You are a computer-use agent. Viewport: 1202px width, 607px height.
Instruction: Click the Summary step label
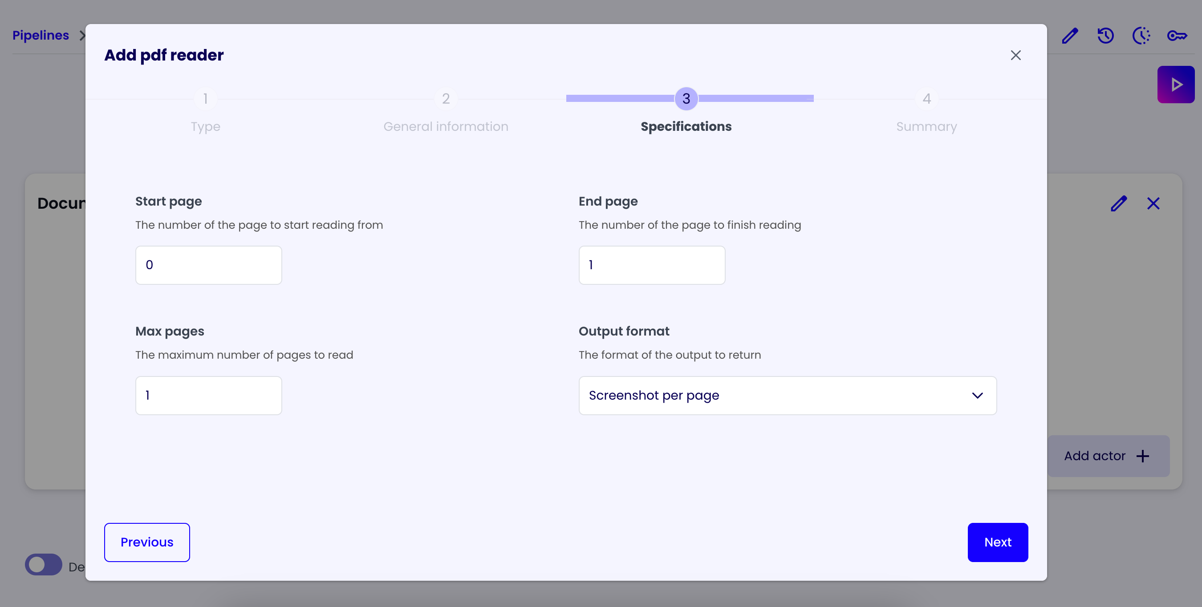(926, 126)
